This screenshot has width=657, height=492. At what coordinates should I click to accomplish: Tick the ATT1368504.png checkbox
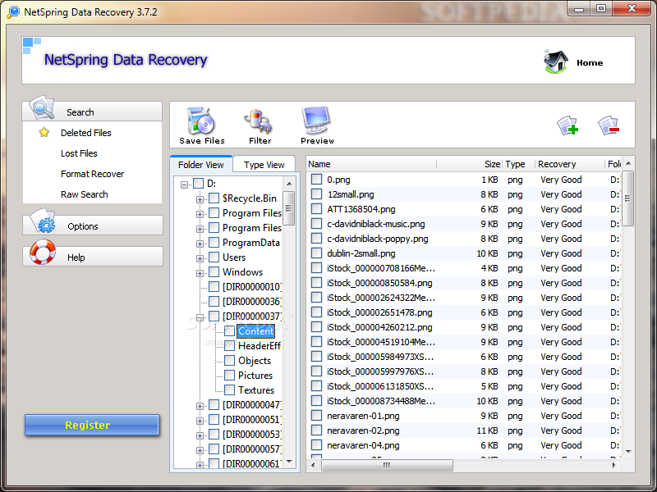pos(316,209)
